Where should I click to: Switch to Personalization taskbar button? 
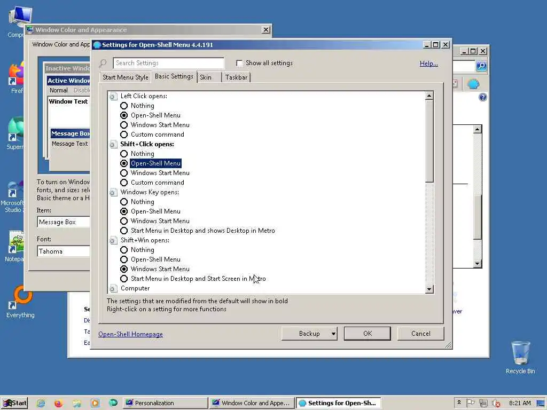(165, 403)
